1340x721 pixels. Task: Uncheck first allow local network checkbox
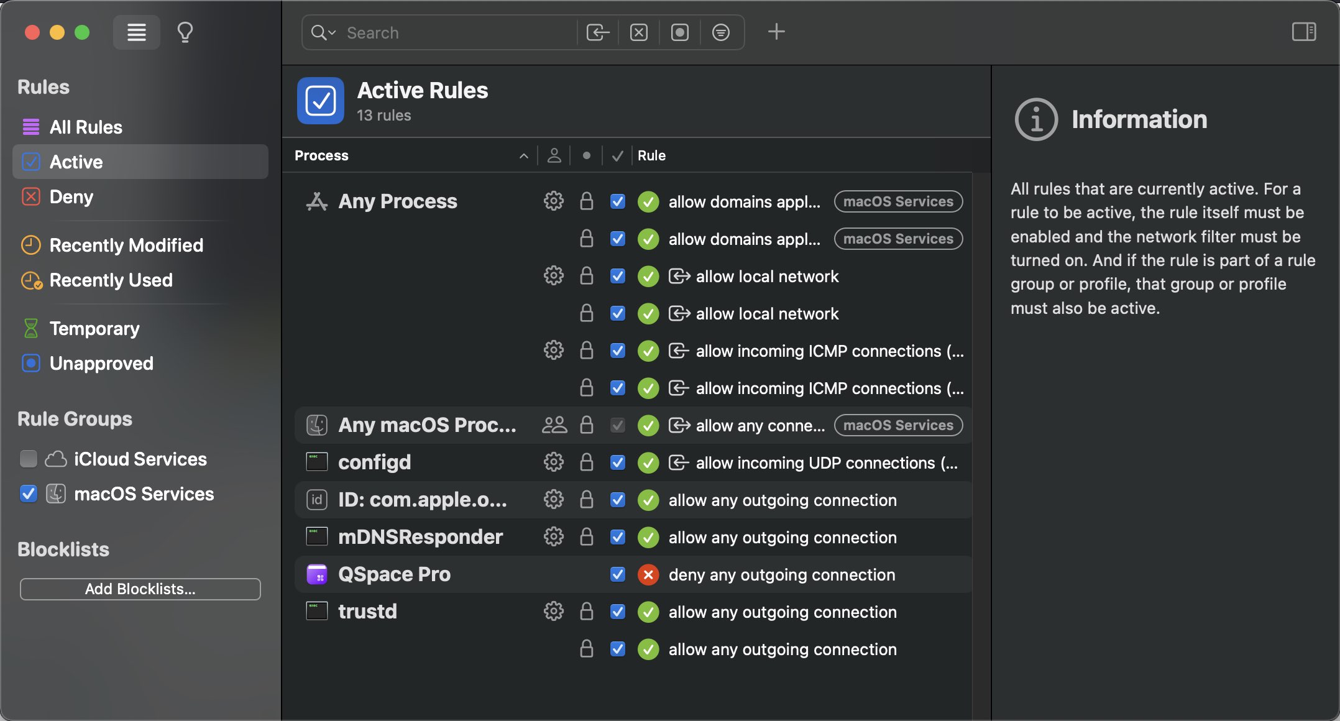(x=618, y=276)
